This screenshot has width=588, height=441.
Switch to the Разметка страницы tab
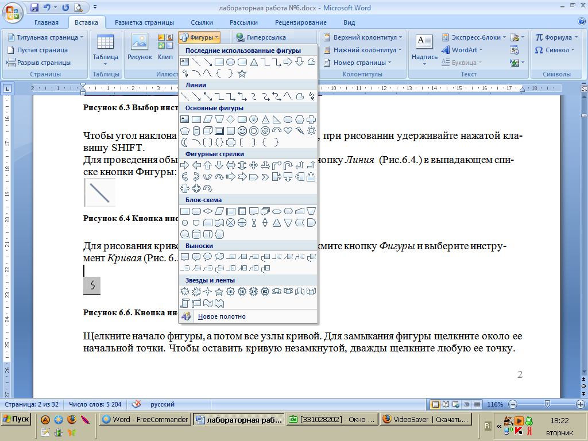click(x=144, y=22)
